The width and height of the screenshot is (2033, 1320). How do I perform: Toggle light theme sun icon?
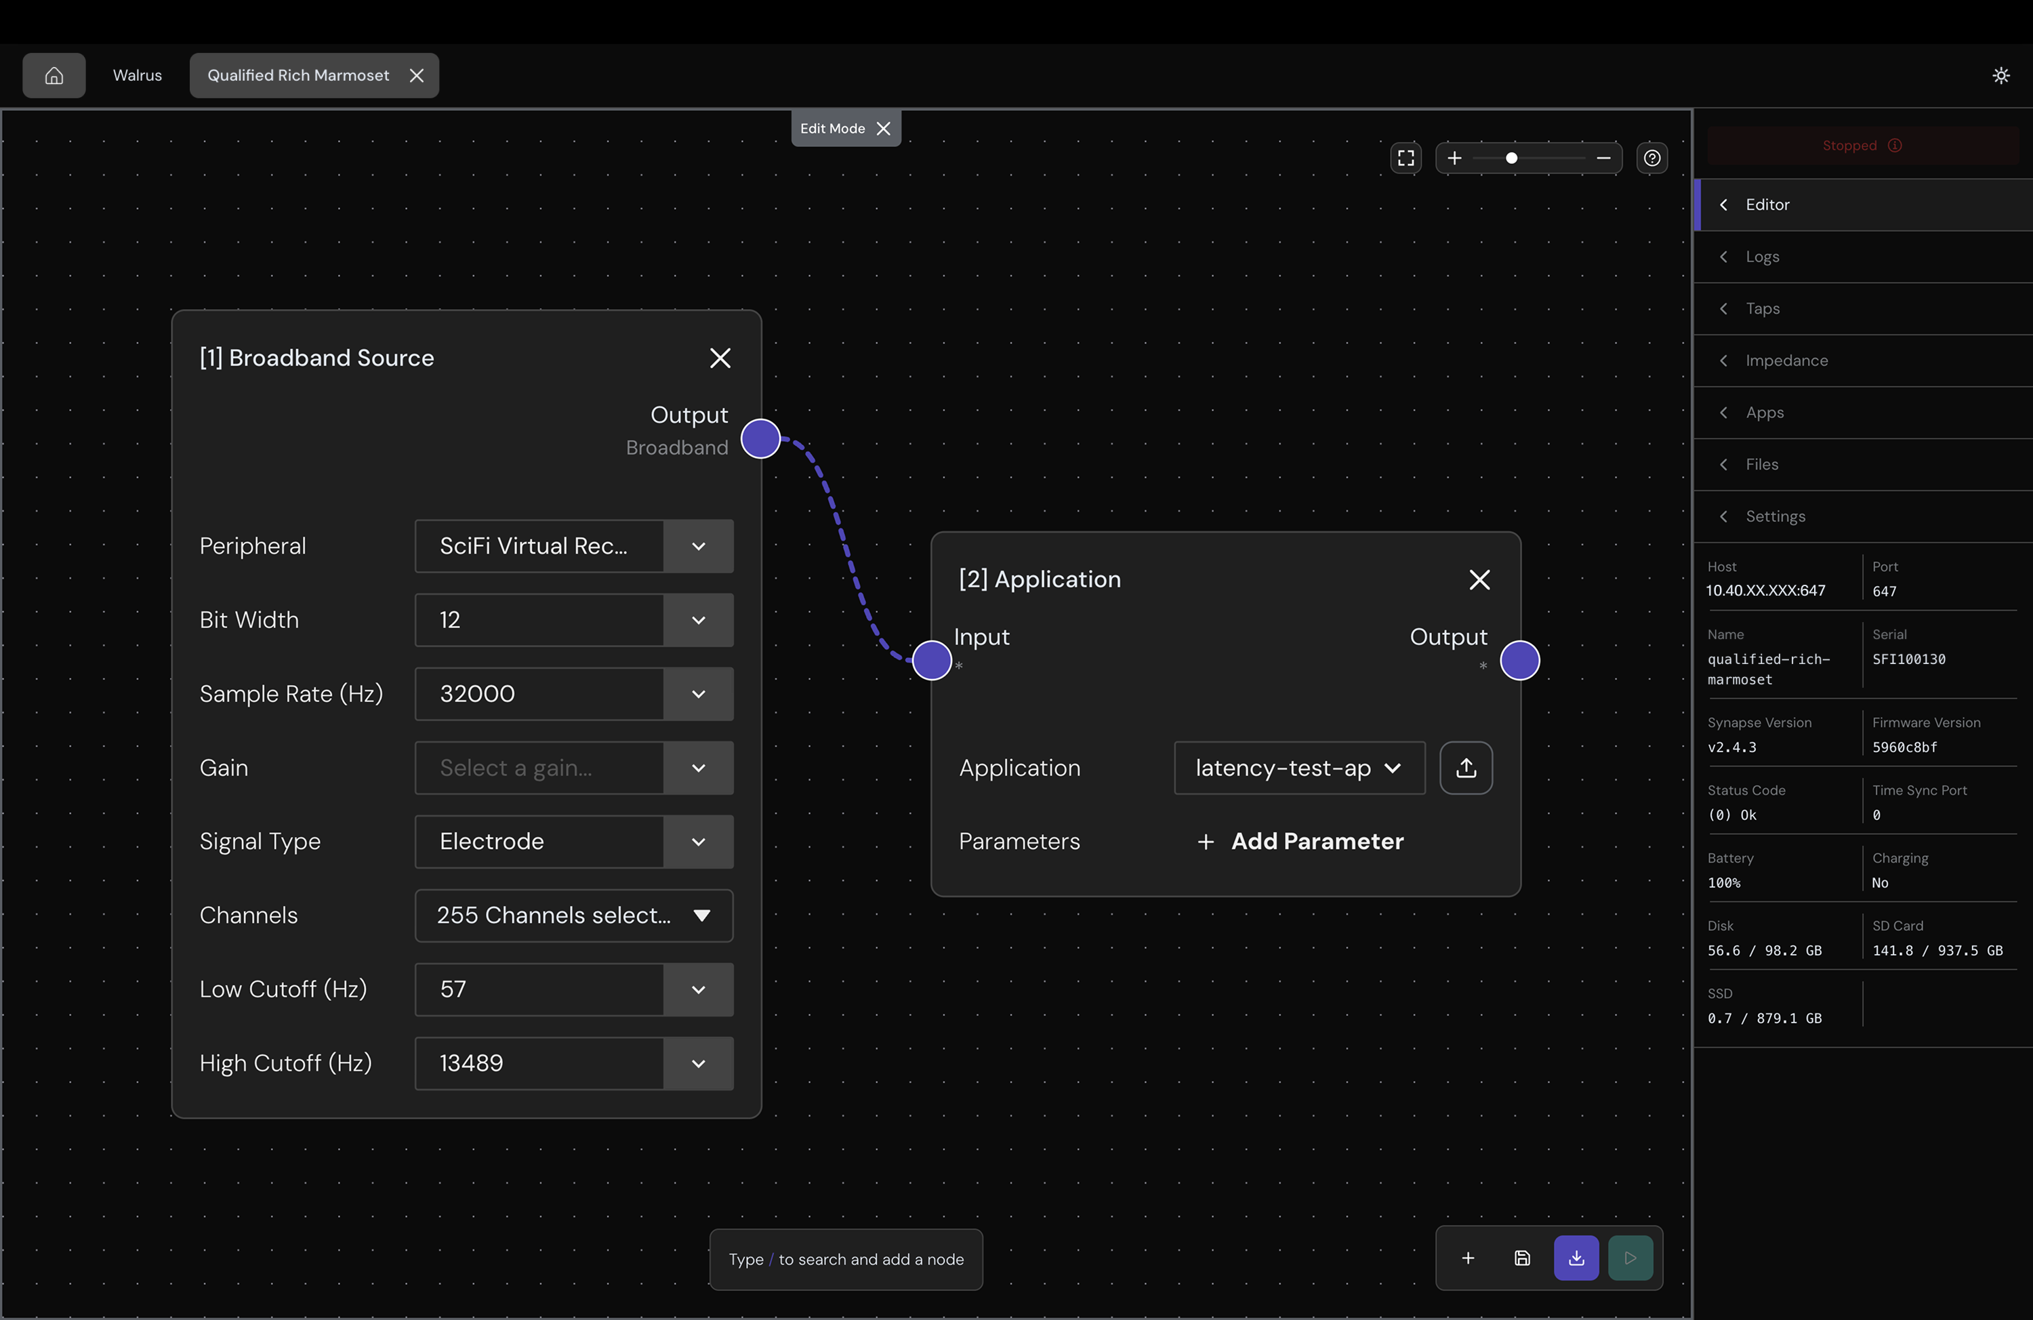click(x=2000, y=75)
